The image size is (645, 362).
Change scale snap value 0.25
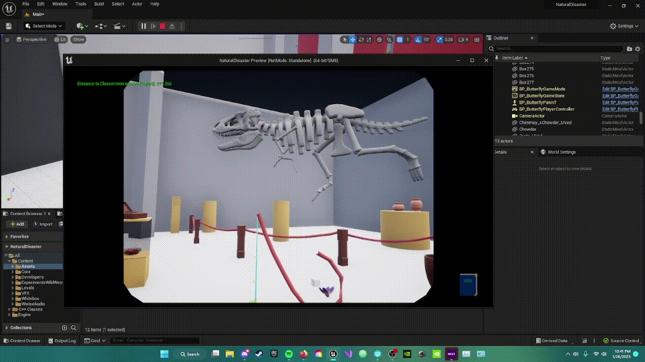point(449,39)
